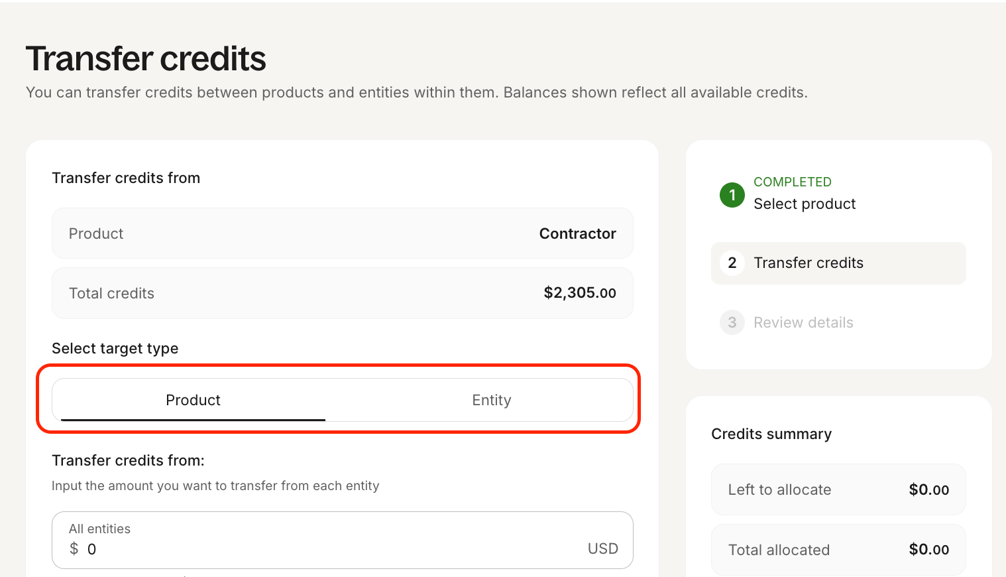The height and width of the screenshot is (577, 1006).
Task: Switch to the Entity target type tab
Action: pyautogui.click(x=491, y=401)
